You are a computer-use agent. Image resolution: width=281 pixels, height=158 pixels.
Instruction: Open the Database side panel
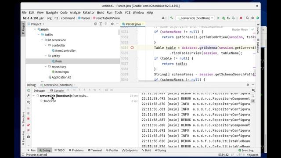coord(258,46)
